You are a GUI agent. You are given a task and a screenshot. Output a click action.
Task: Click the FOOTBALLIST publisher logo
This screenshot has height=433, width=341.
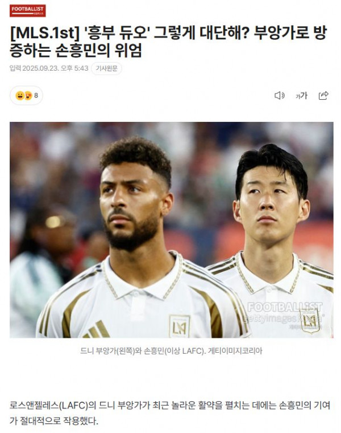click(27, 10)
